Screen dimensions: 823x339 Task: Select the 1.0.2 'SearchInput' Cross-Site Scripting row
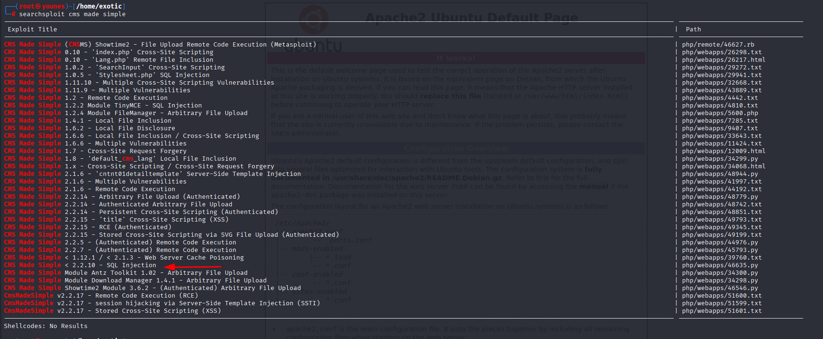(114, 68)
